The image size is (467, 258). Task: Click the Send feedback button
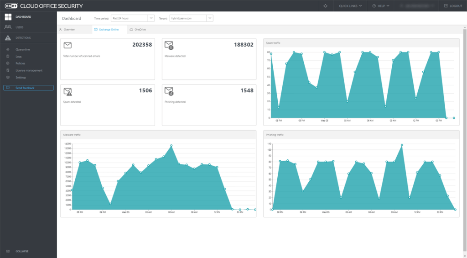(28, 88)
